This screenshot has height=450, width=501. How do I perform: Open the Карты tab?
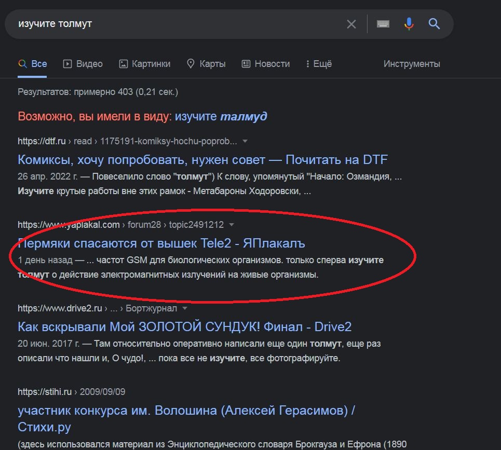(206, 64)
